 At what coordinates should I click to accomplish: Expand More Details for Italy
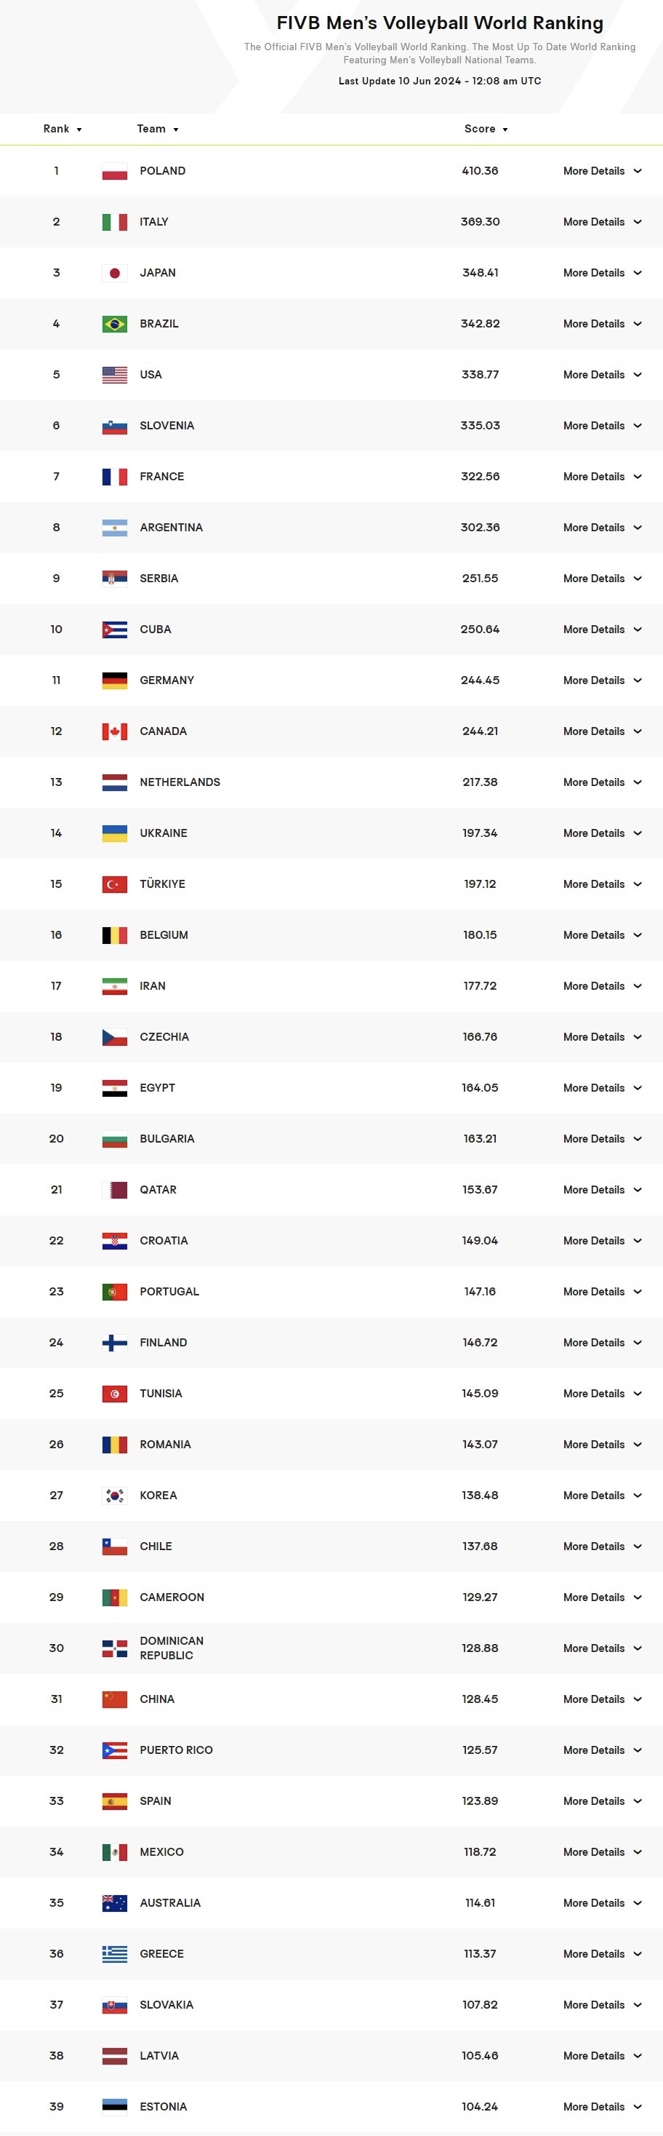click(x=603, y=222)
